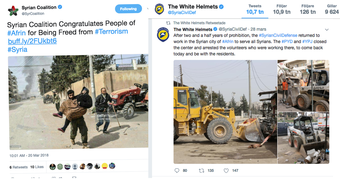Image resolution: width=340 pixels, height=179 pixels.
Task: Toggle the Following button for Syrian Coalition
Action: tap(128, 9)
